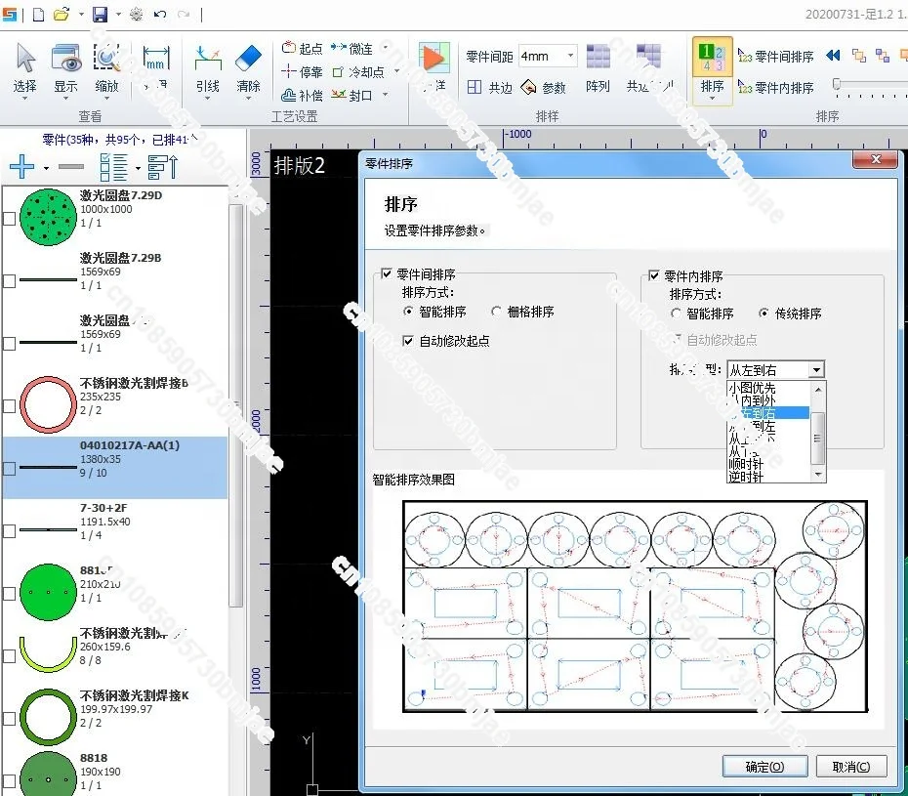
Task: Choose 小图优先 in the list
Action: [752, 388]
